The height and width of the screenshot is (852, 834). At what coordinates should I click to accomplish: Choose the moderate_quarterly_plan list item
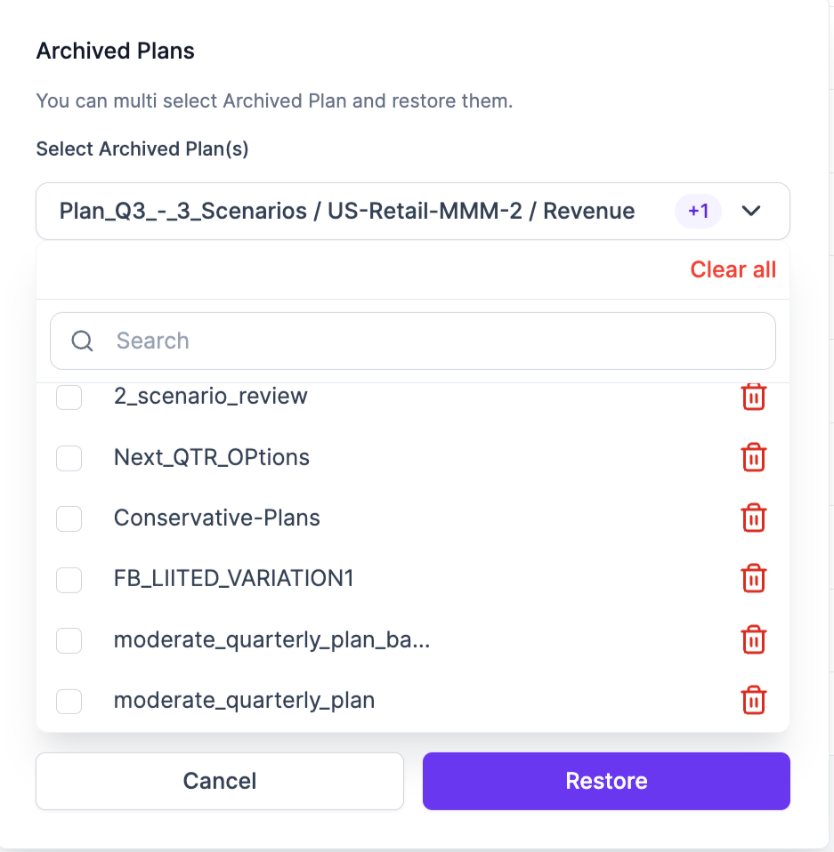(244, 701)
